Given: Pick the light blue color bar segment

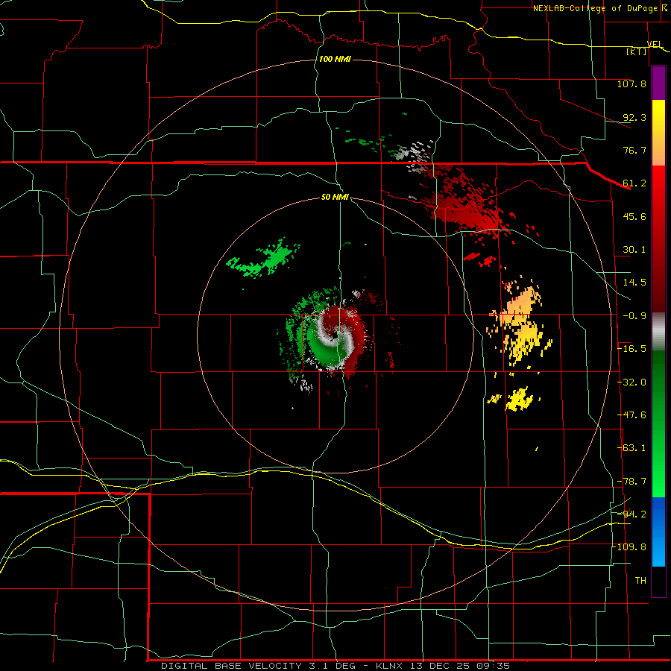Looking at the screenshot, I should pos(658,550).
